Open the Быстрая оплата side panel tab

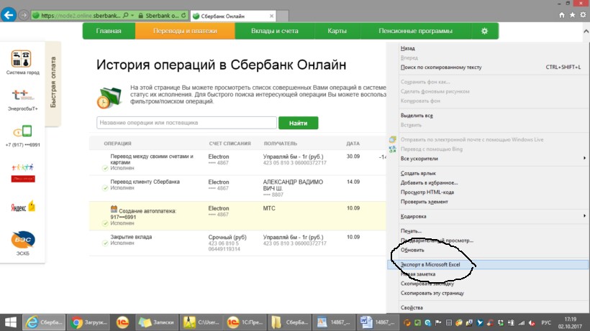[x=53, y=83]
